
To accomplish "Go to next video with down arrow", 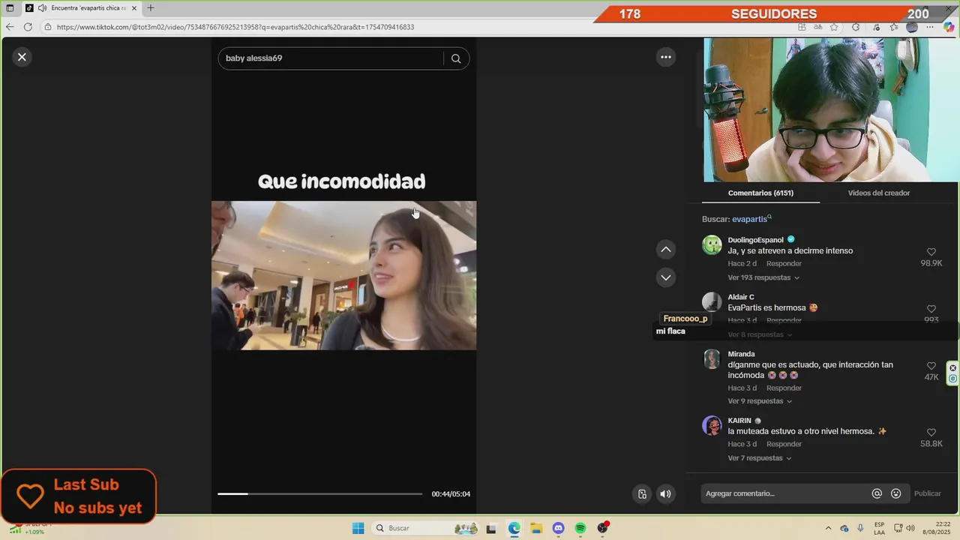I will tap(665, 277).
